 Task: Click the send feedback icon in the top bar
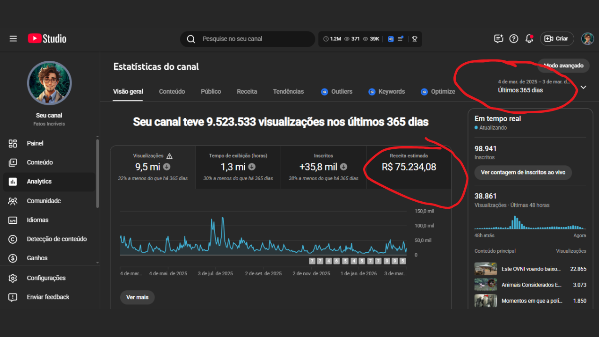click(x=498, y=39)
